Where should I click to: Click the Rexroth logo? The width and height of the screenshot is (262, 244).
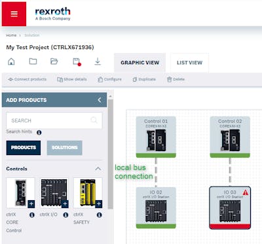53,14
